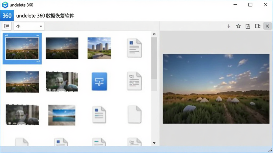Close the undelete 360 window

pos(266,5)
